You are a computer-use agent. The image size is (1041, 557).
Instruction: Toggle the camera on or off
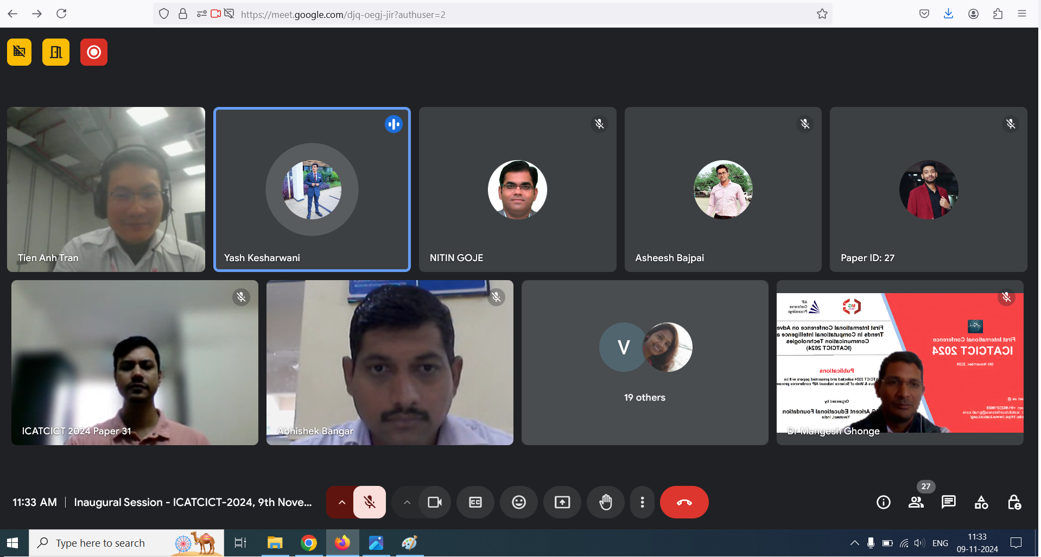435,502
